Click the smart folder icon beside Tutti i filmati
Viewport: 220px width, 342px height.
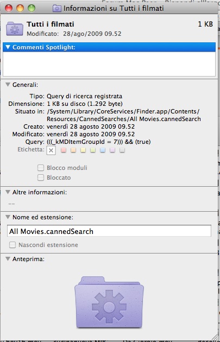[x=15, y=28]
